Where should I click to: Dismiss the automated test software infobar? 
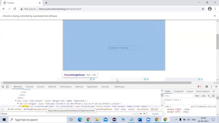215,16
